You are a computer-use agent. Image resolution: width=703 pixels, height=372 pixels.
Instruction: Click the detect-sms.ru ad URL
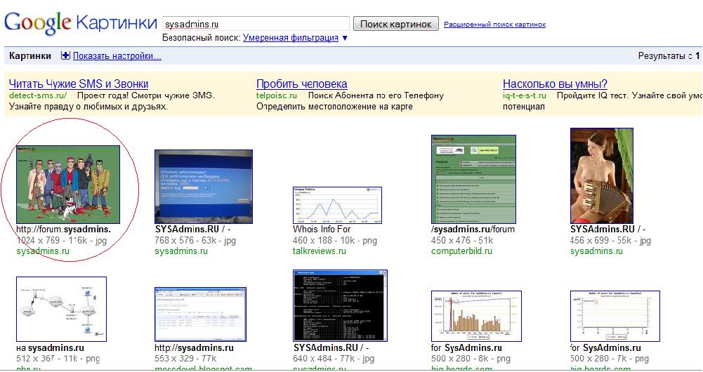pyautogui.click(x=38, y=95)
